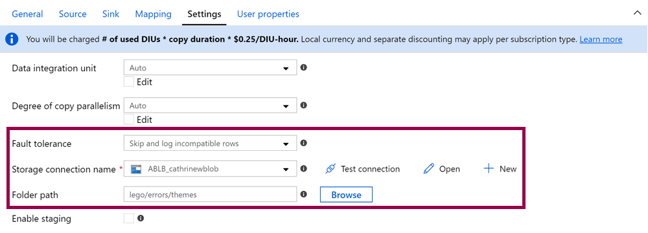
Task: Switch to the Mapping tab
Action: [154, 14]
